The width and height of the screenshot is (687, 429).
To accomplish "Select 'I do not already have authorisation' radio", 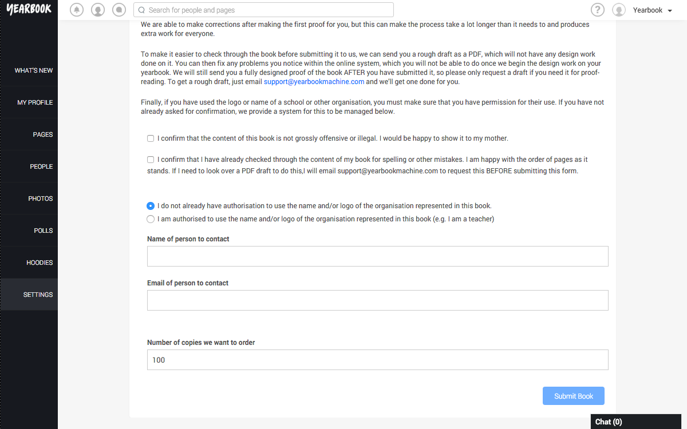I will click(x=151, y=206).
